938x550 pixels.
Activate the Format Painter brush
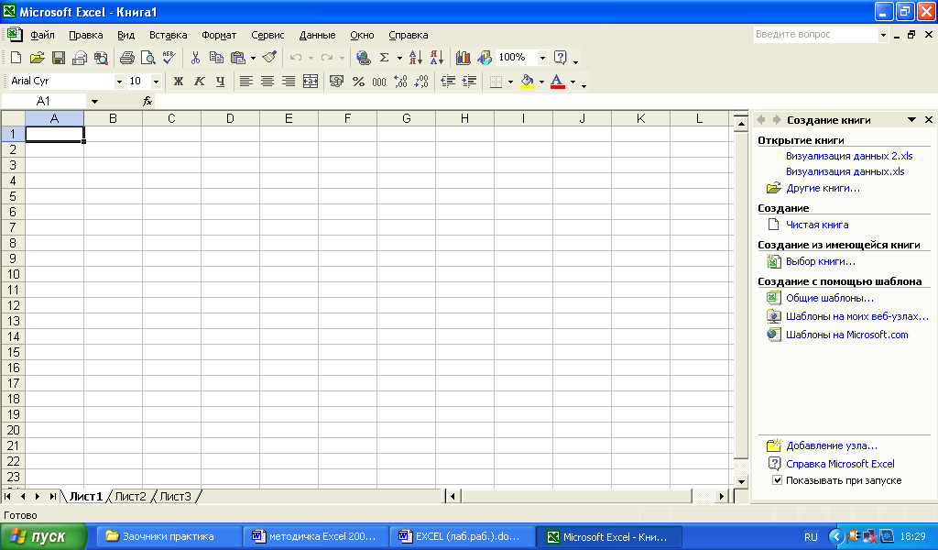click(x=270, y=58)
